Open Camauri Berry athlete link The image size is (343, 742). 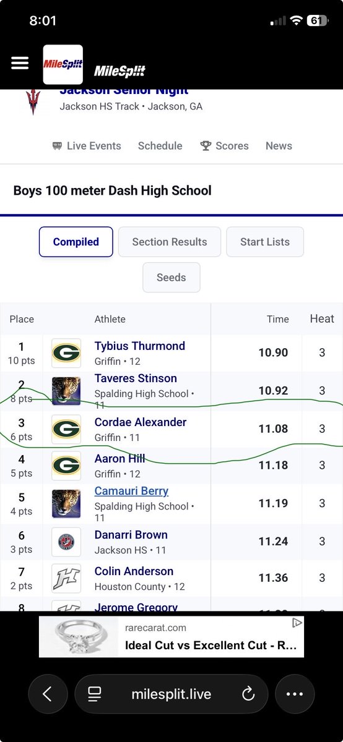[131, 491]
